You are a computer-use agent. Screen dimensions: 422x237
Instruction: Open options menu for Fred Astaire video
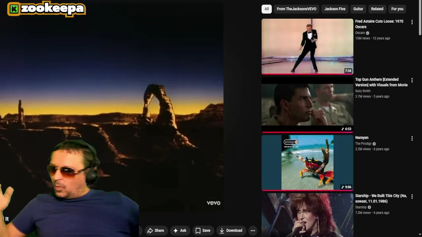coord(412,22)
